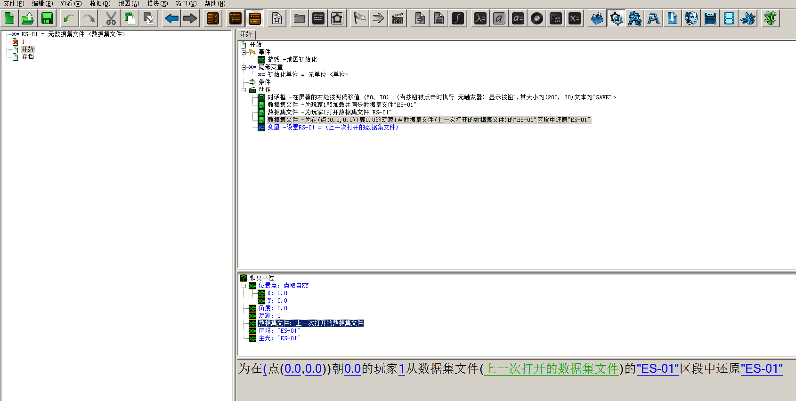This screenshot has height=401, width=796.
Task: Open the Data module marine icon
Action: 635,18
